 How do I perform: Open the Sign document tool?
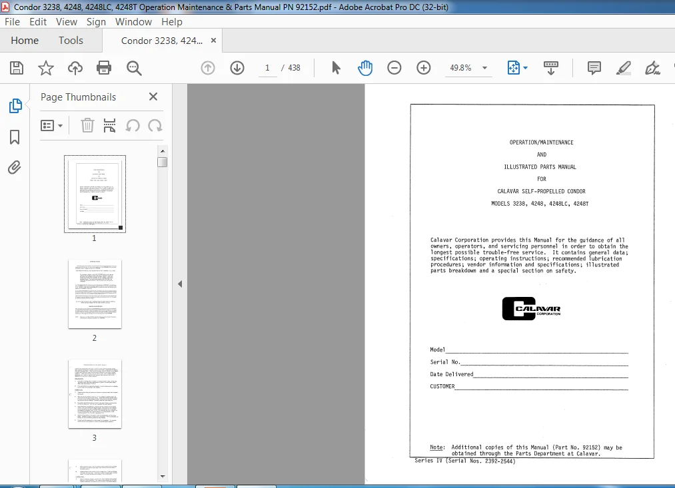(x=652, y=68)
